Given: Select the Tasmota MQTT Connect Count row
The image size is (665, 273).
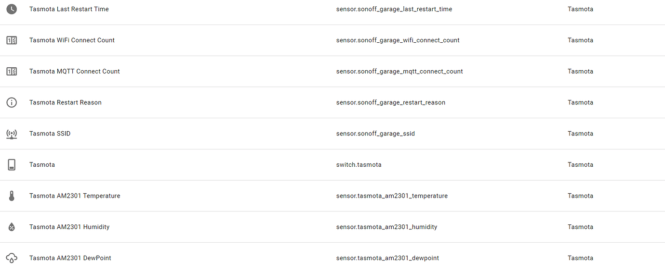Looking at the screenshot, I should (74, 72).
